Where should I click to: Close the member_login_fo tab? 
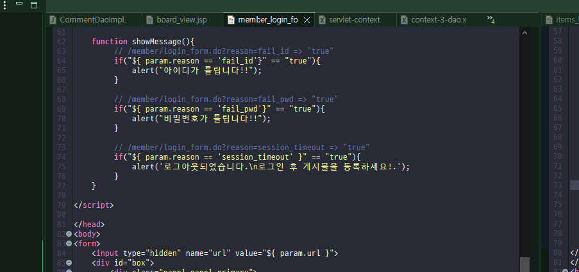pos(306,21)
